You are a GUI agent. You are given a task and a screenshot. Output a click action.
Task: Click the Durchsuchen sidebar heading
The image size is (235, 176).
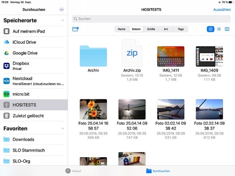click(x=34, y=9)
